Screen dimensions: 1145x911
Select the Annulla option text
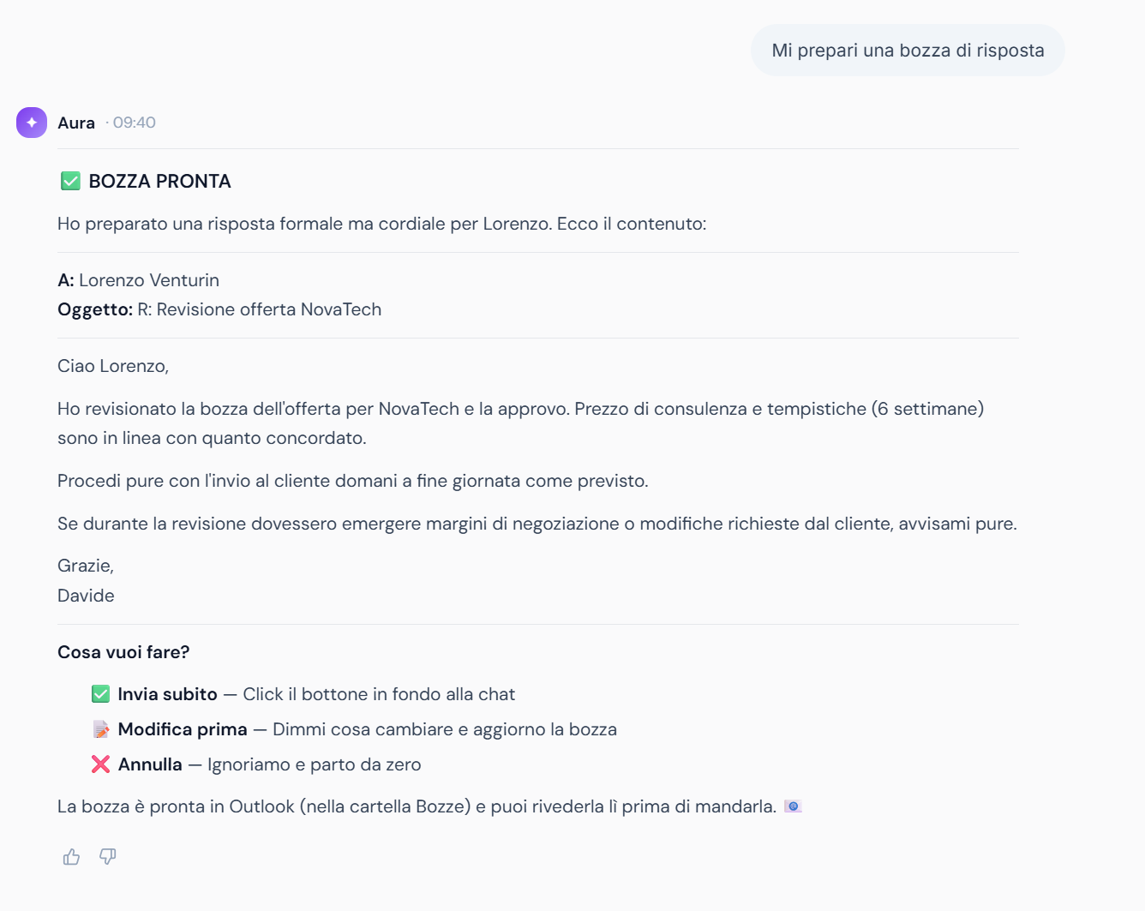coord(150,764)
